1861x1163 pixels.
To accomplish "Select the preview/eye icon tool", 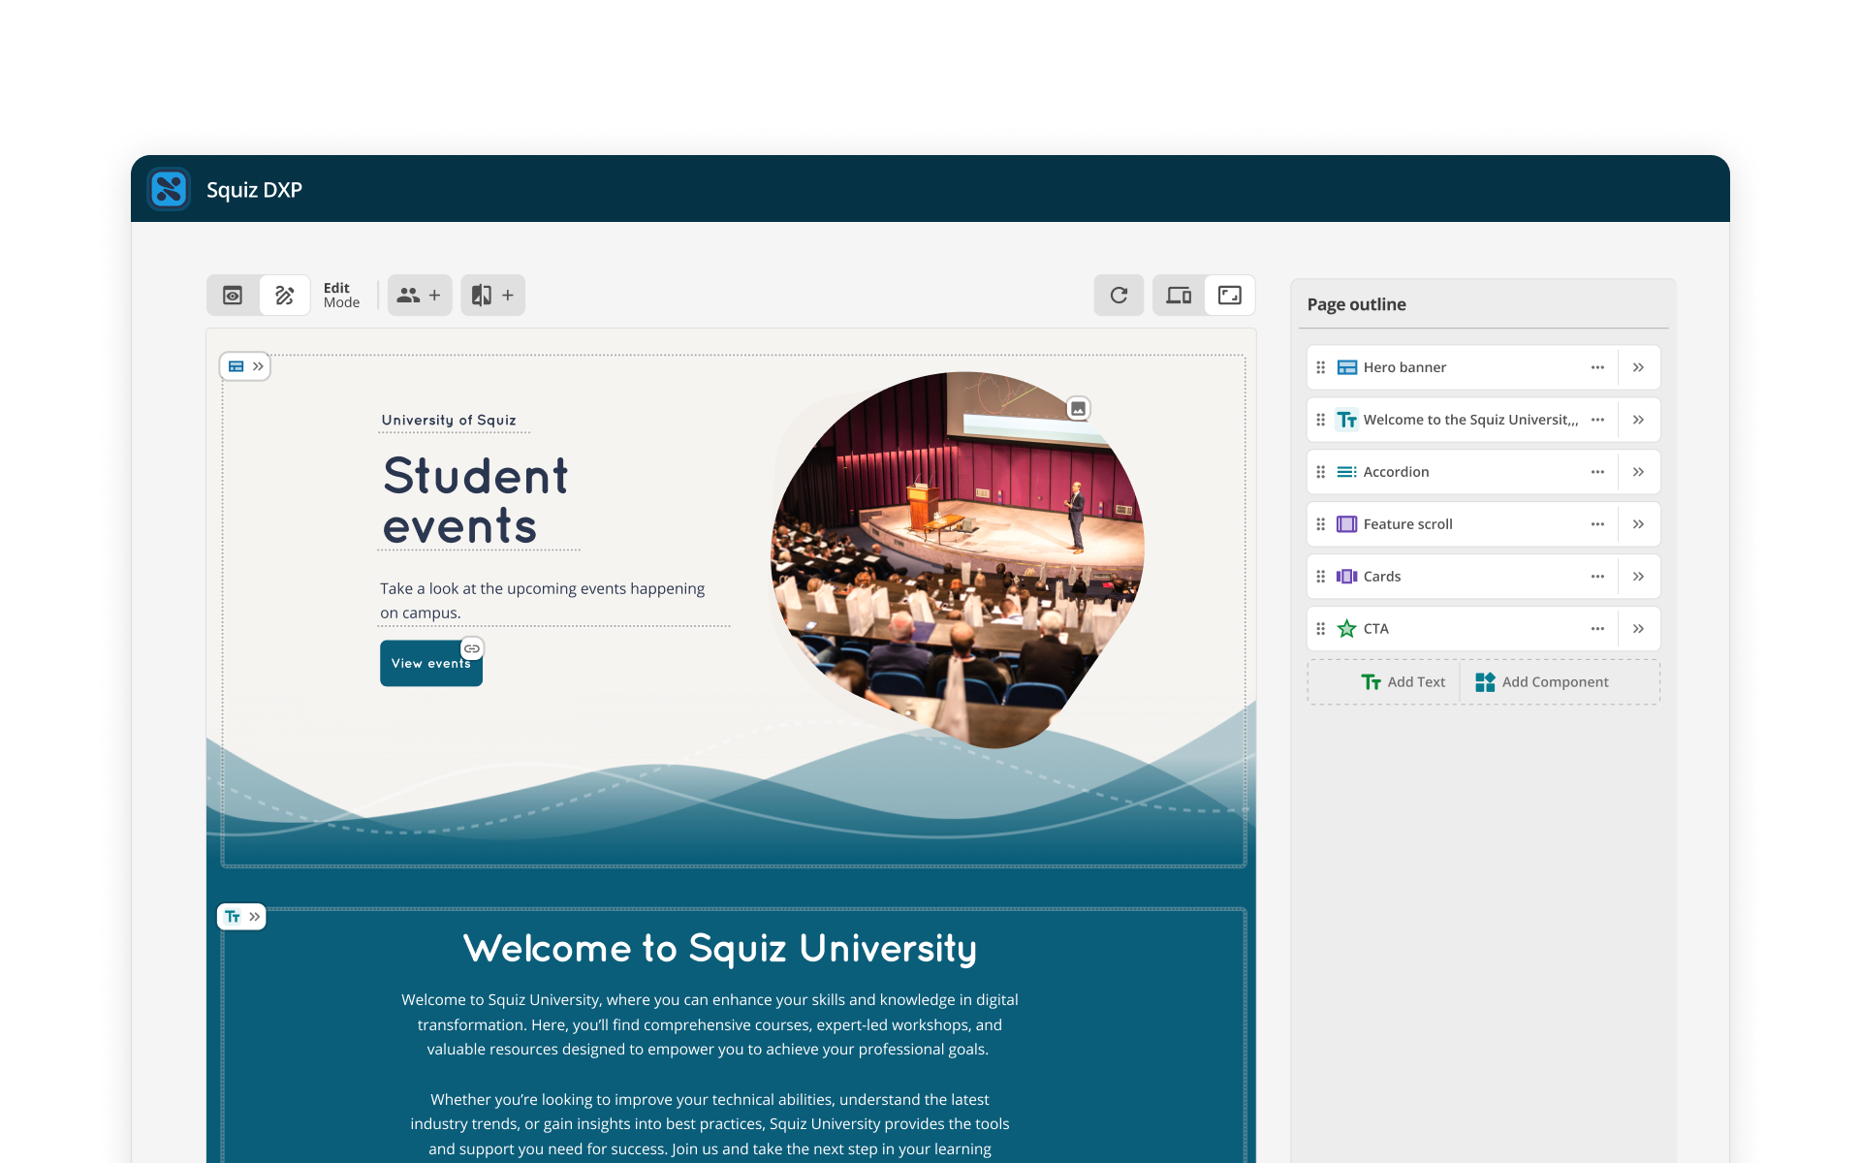I will 232,294.
